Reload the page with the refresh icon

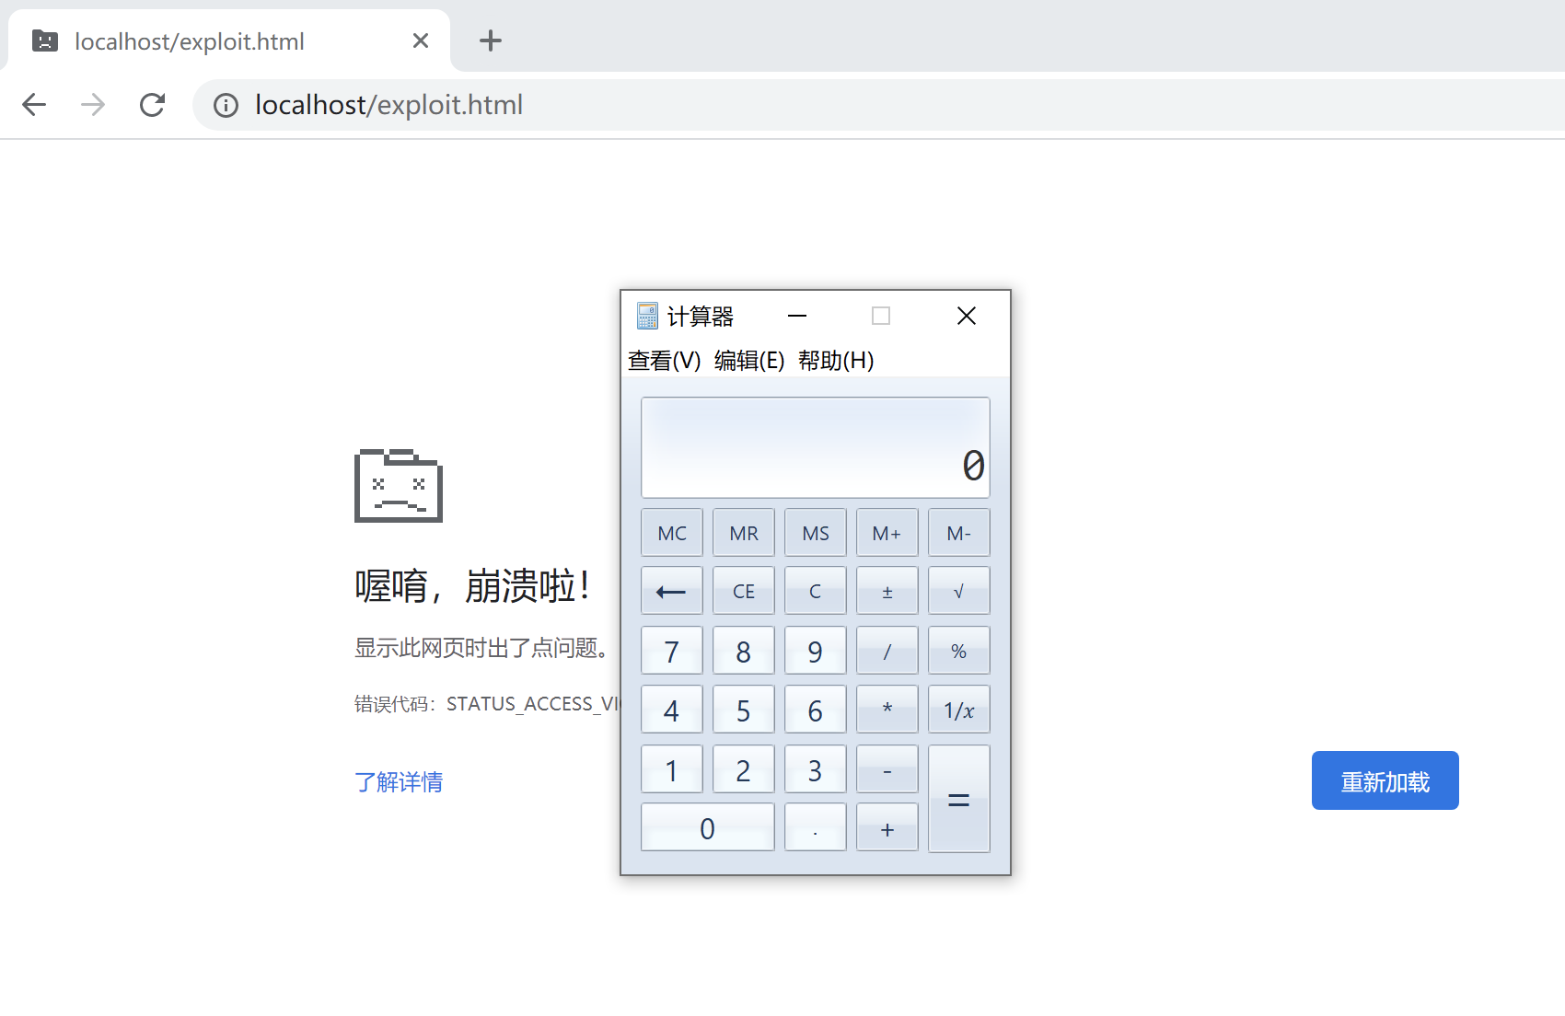[152, 105]
